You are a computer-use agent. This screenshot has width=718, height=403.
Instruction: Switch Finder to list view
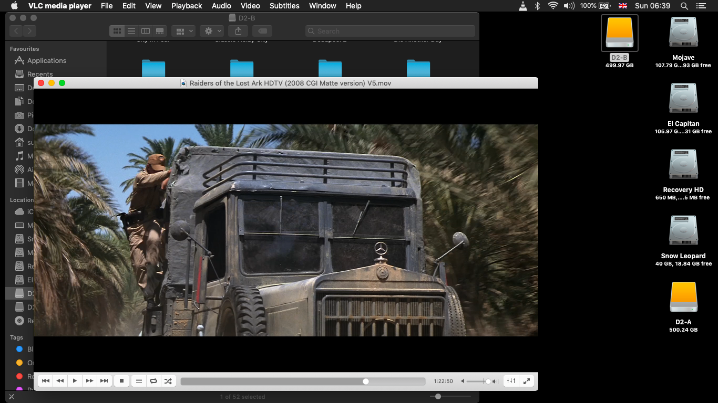click(x=131, y=31)
